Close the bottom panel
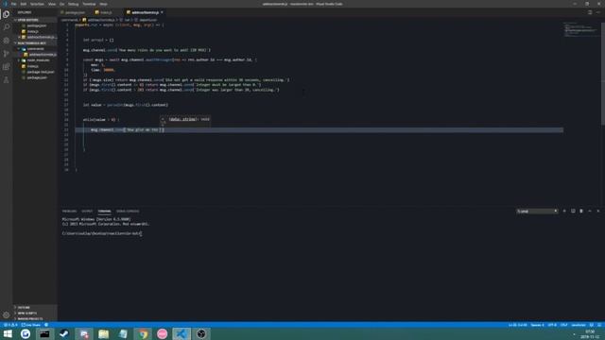605x340 pixels. pos(598,211)
